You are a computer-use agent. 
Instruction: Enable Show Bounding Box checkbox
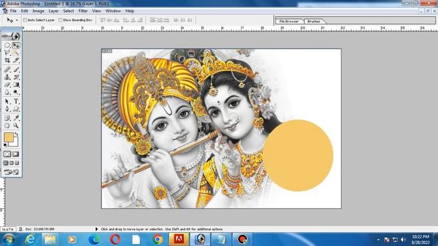[x=60, y=20]
